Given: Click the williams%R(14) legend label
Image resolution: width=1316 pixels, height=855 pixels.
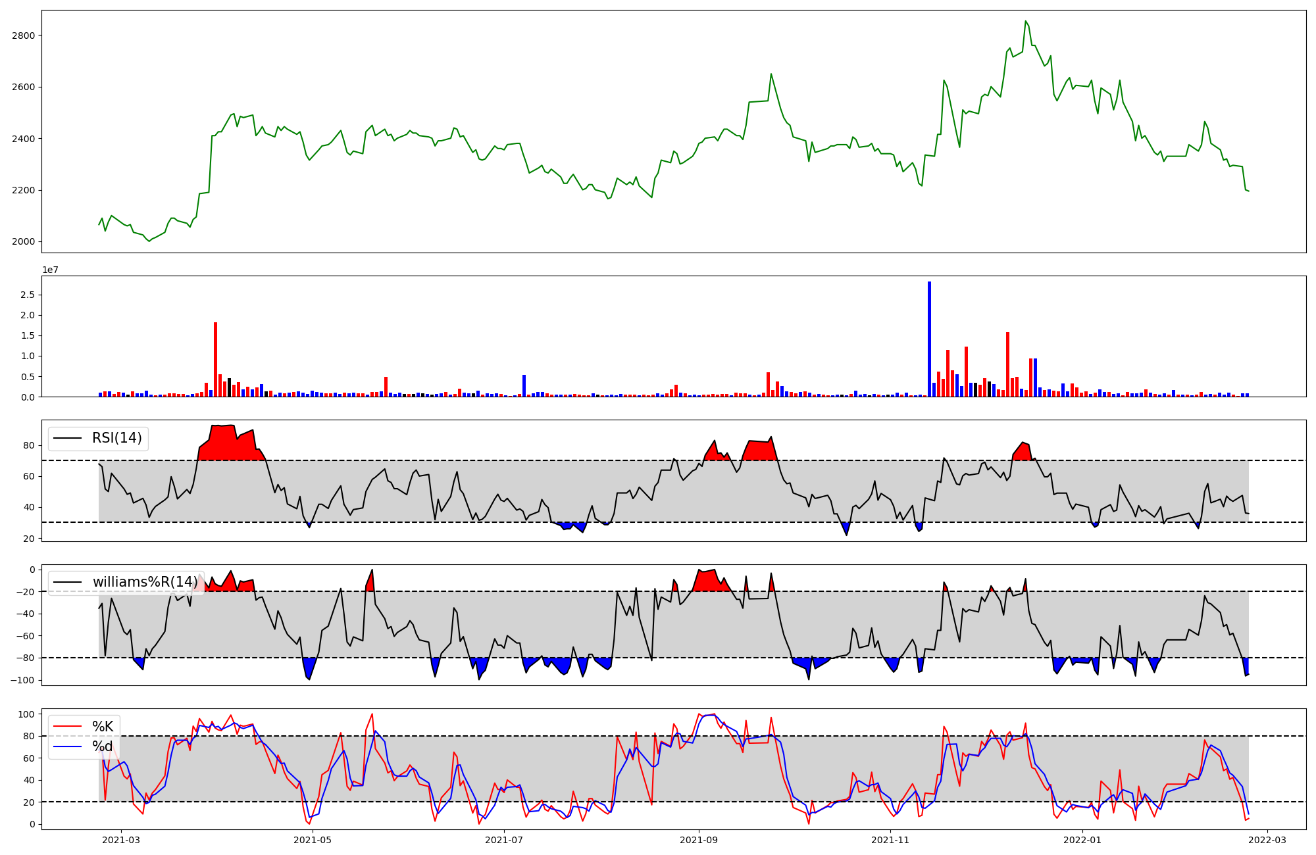Looking at the screenshot, I should pyautogui.click(x=145, y=582).
